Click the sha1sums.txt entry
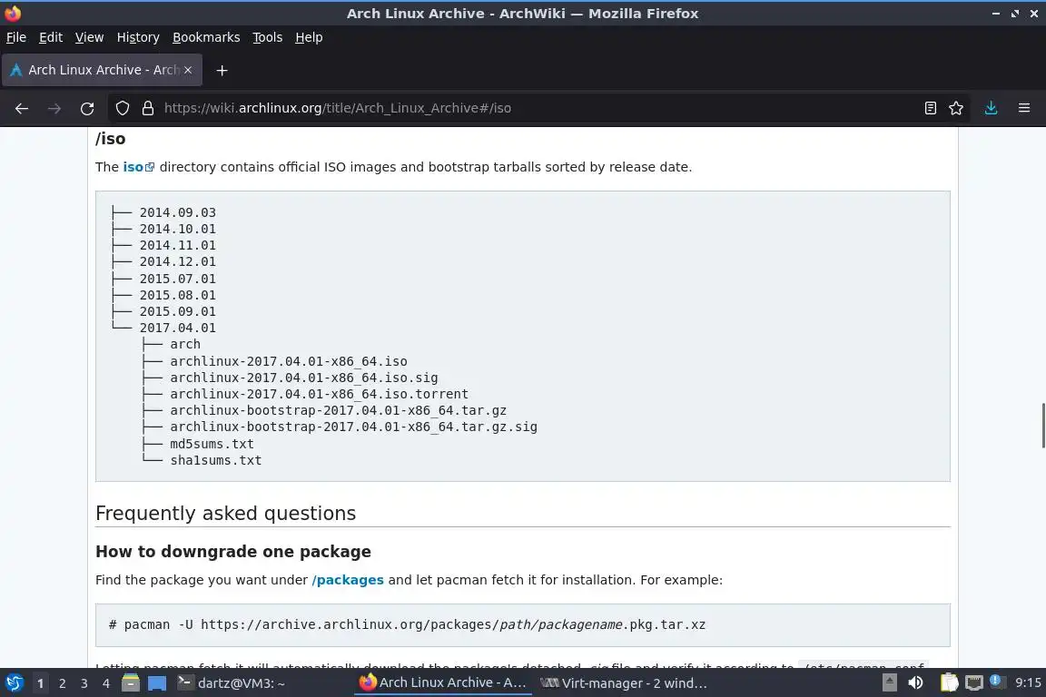This screenshot has width=1046, height=697. click(215, 460)
